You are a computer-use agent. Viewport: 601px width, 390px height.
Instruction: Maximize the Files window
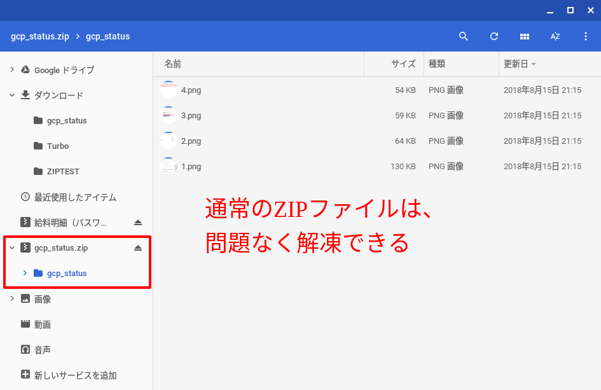(570, 10)
